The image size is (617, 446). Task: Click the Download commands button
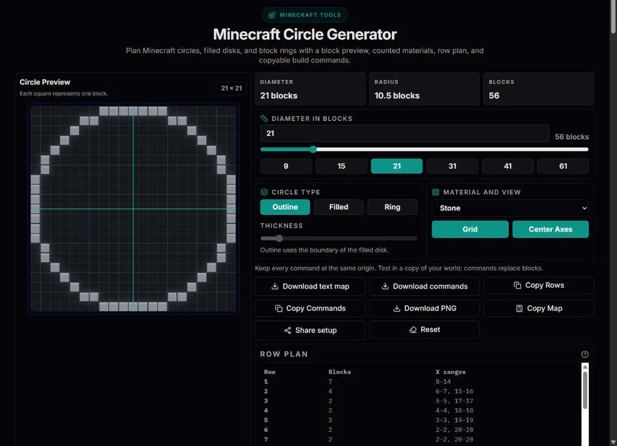(425, 286)
